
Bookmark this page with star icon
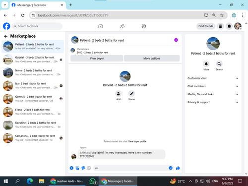click(x=222, y=15)
